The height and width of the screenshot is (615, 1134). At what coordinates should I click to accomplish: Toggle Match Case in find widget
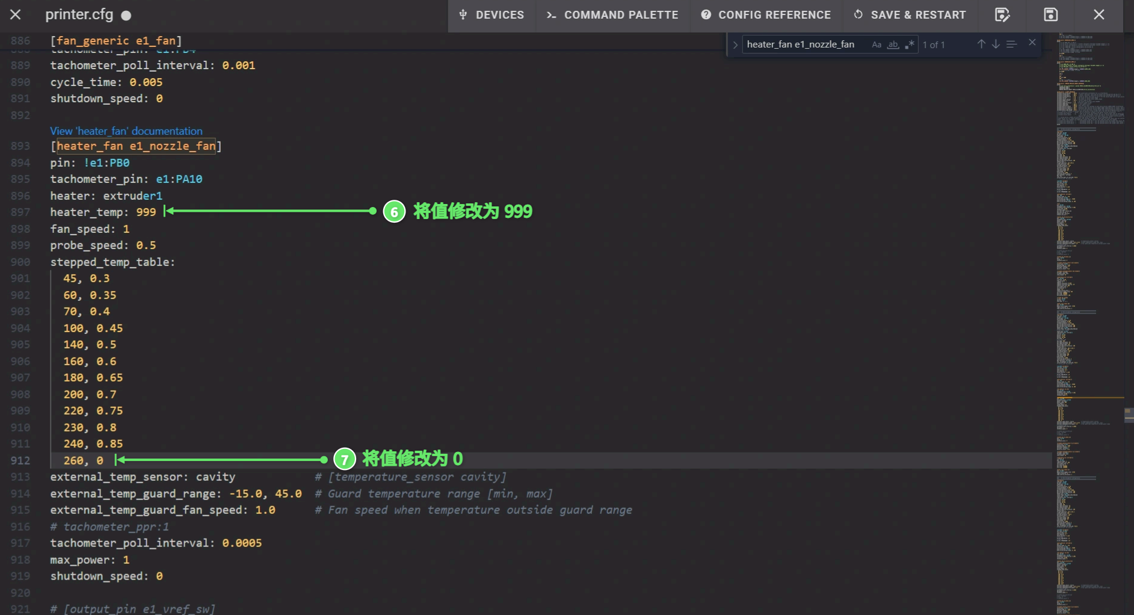pos(877,45)
